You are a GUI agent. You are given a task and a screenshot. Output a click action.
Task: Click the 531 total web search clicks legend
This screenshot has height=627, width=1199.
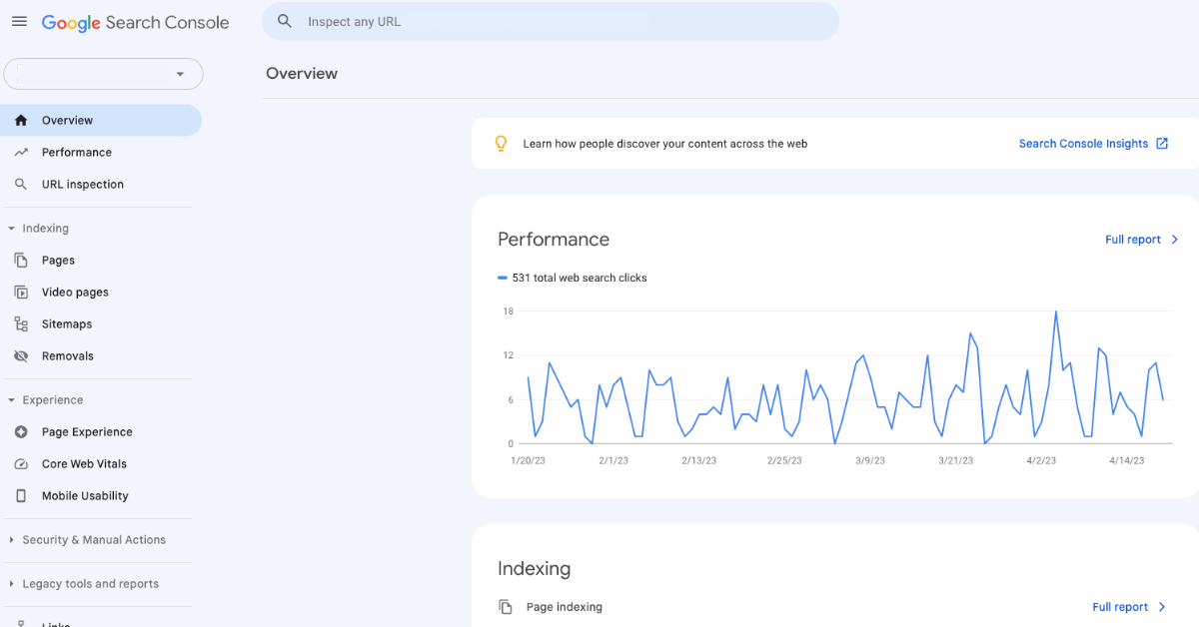pos(573,278)
